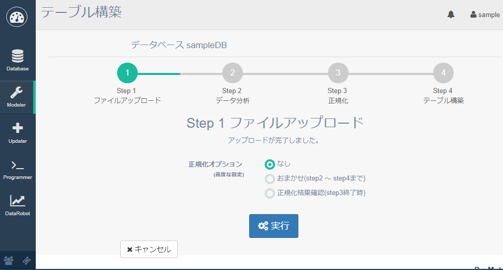
Task: Open the Database section in sidebar
Action: (17, 59)
